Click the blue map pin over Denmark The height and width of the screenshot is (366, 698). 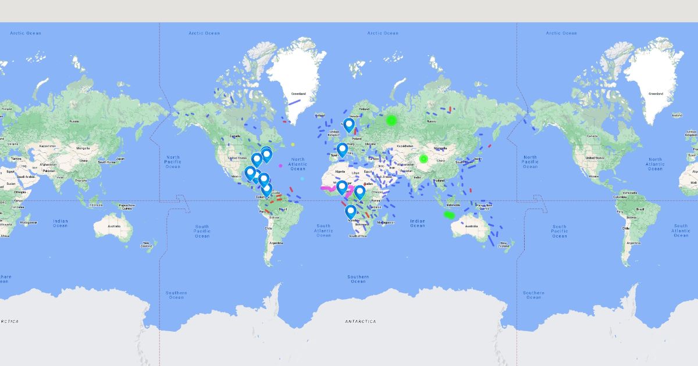pos(349,125)
